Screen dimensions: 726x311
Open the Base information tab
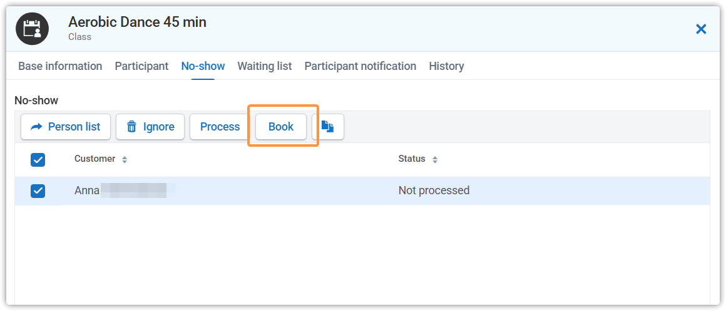point(60,66)
